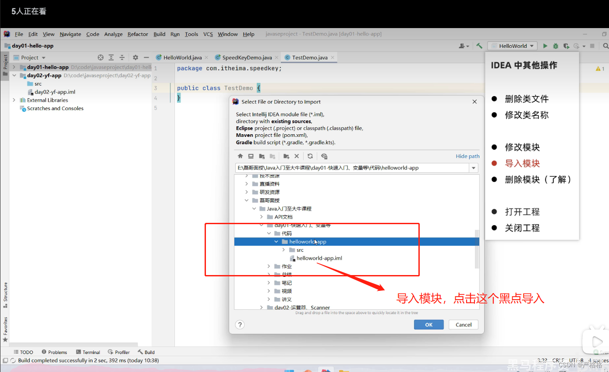Viewport: 609px width, 372px height.
Task: Expand the API文档 folder in the import dialog
Action: coord(262,217)
